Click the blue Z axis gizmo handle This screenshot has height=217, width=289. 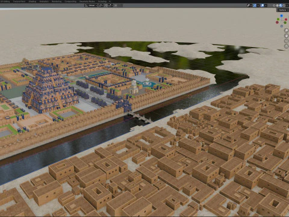click(282, 16)
